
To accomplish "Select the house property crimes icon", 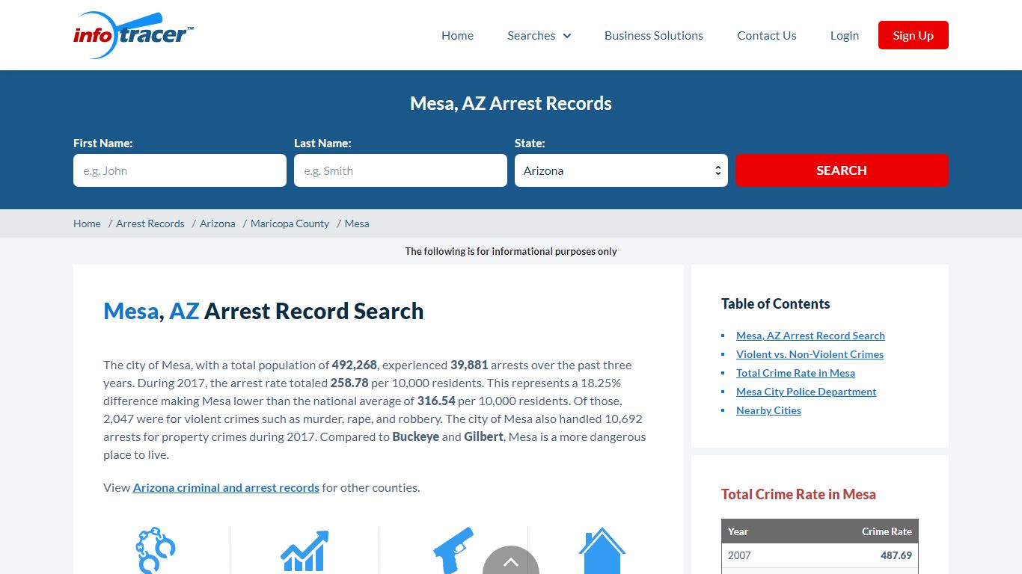I will [602, 551].
